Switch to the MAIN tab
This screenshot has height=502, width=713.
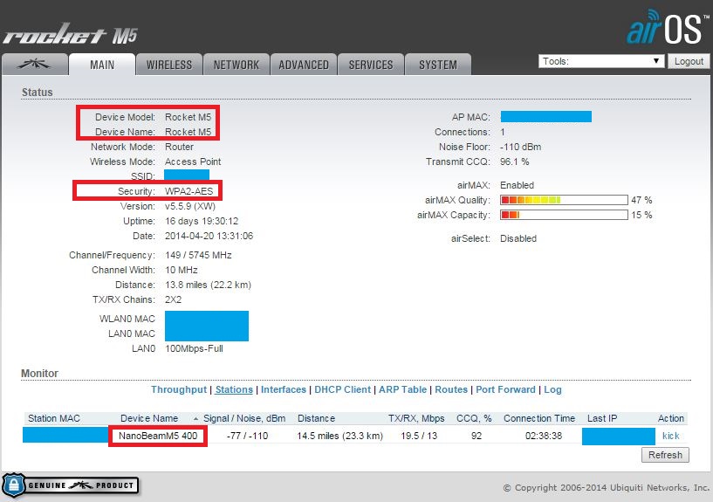click(x=102, y=65)
